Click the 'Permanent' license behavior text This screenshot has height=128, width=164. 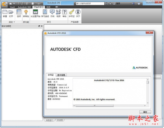(x=63, y=96)
